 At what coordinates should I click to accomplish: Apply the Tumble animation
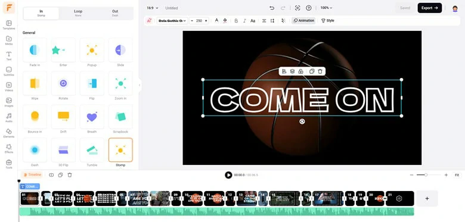point(92,150)
